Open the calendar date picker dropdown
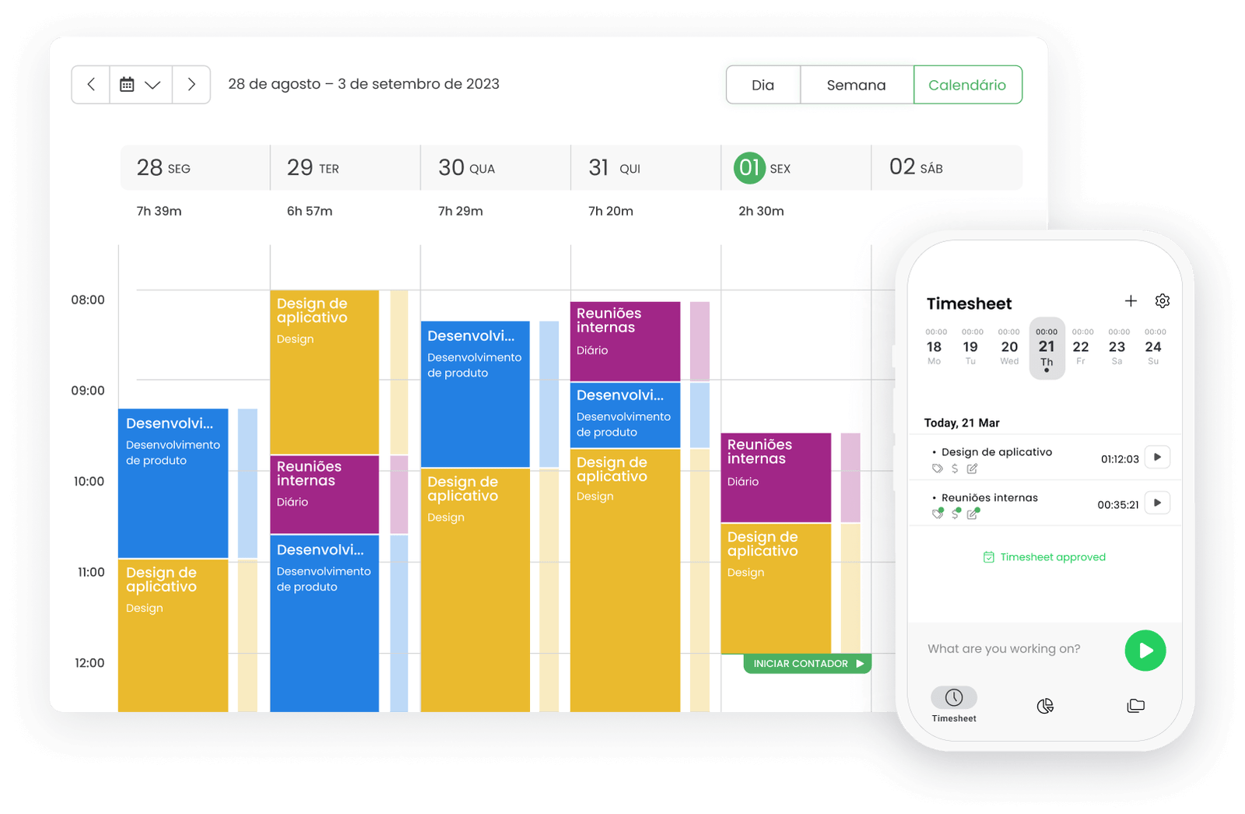Screen dimensions: 1245x814 [x=140, y=85]
